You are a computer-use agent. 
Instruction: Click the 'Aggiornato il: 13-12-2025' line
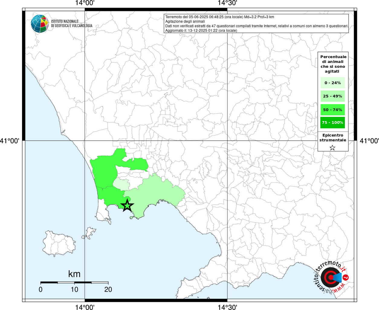(x=201, y=31)
